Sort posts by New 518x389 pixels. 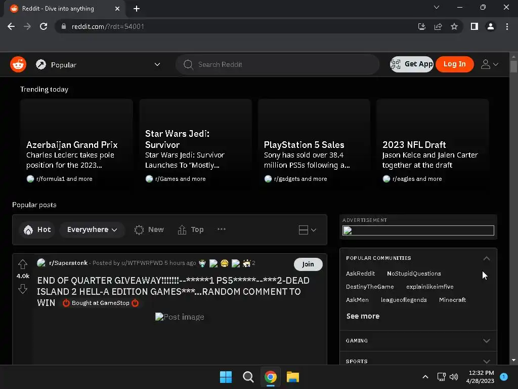point(149,229)
